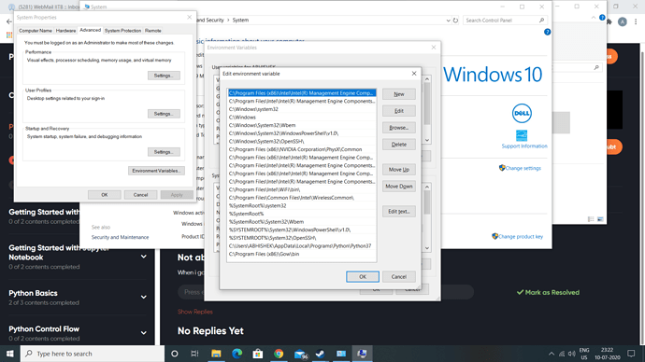This screenshot has width=645, height=362.
Task: Click Cancel in System Properties
Action: tap(140, 195)
